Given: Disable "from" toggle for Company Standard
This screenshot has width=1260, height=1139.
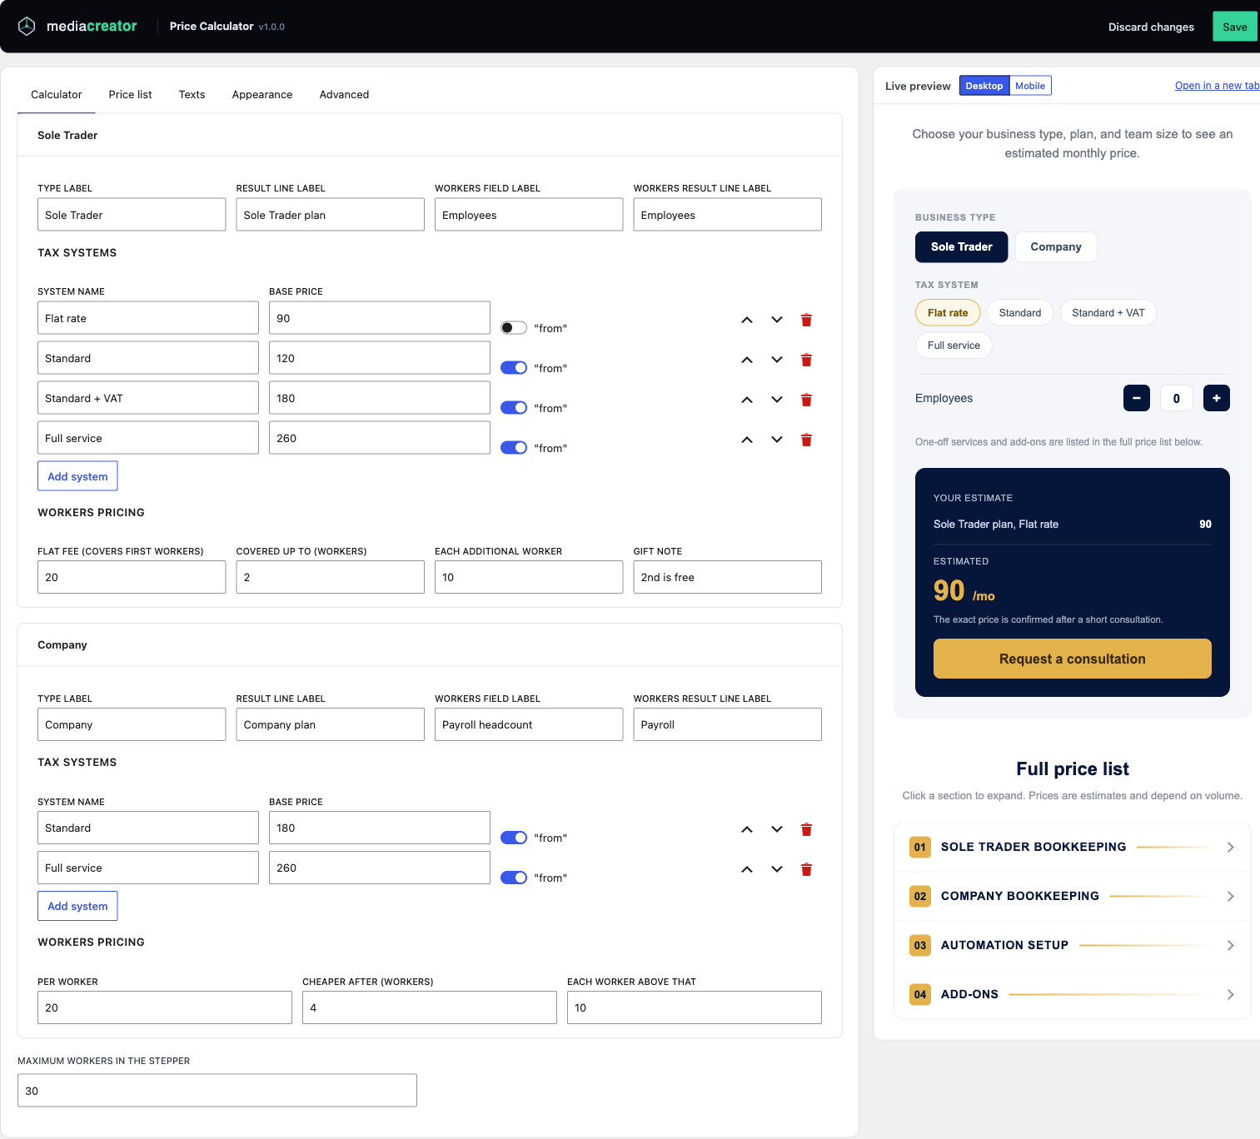Looking at the screenshot, I should coord(514,838).
